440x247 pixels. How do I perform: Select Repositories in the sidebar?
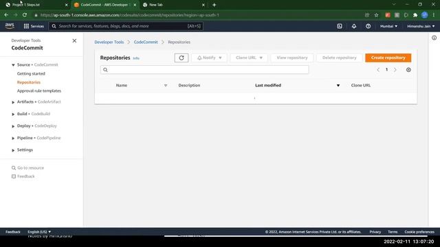29,82
